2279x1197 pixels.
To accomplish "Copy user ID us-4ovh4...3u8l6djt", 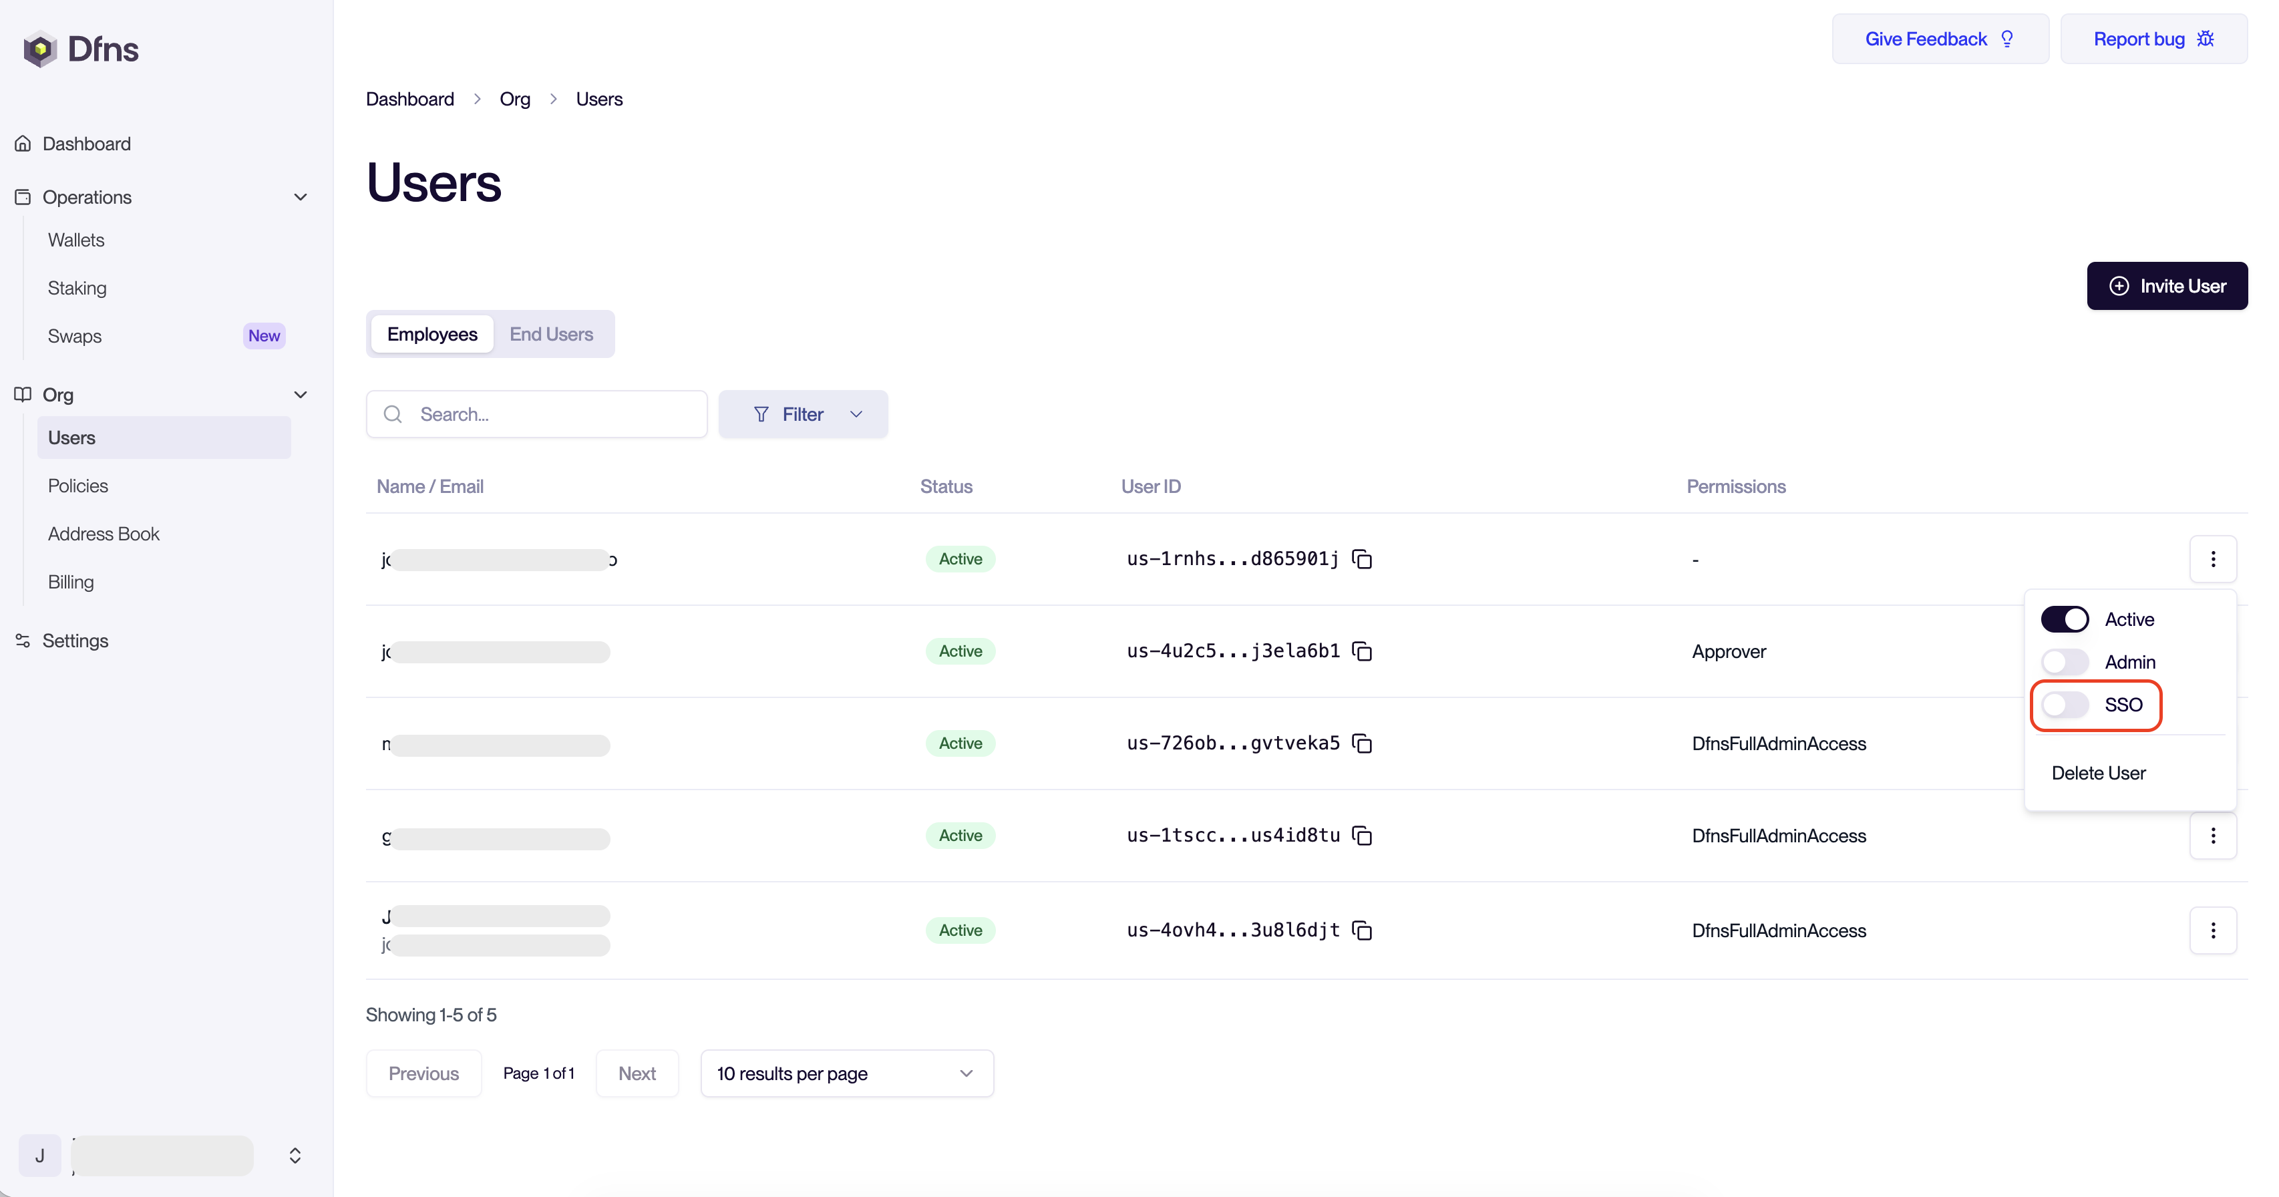I will tap(1363, 930).
